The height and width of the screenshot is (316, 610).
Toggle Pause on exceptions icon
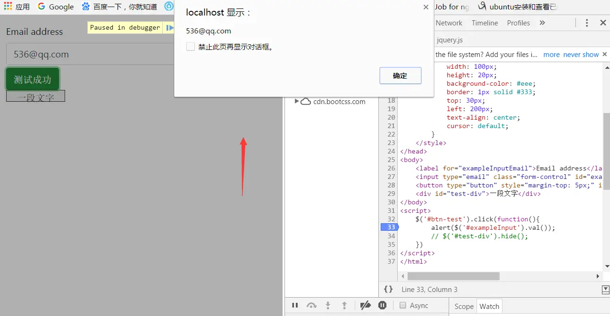[x=383, y=305]
